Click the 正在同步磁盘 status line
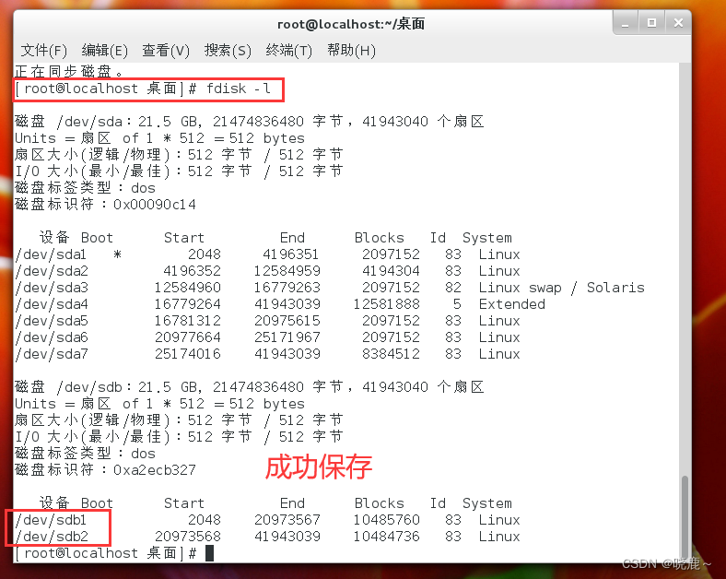726x579 pixels. (x=69, y=71)
